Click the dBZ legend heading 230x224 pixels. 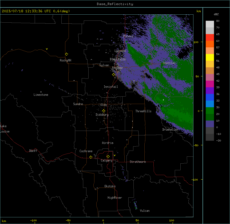pyautogui.click(x=216, y=14)
